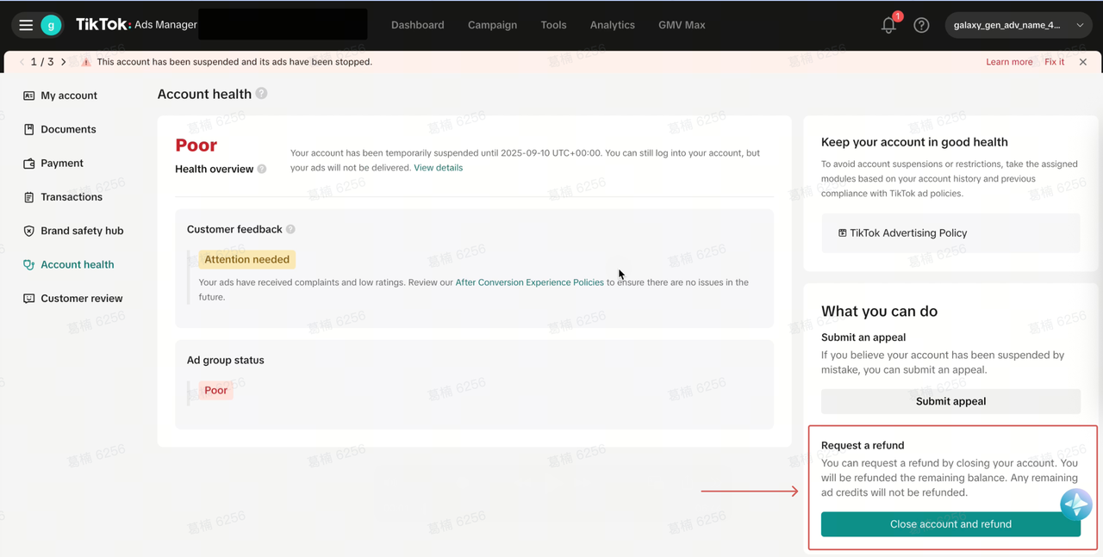
Task: Open After Conversion Experience Policies link
Action: (529, 282)
